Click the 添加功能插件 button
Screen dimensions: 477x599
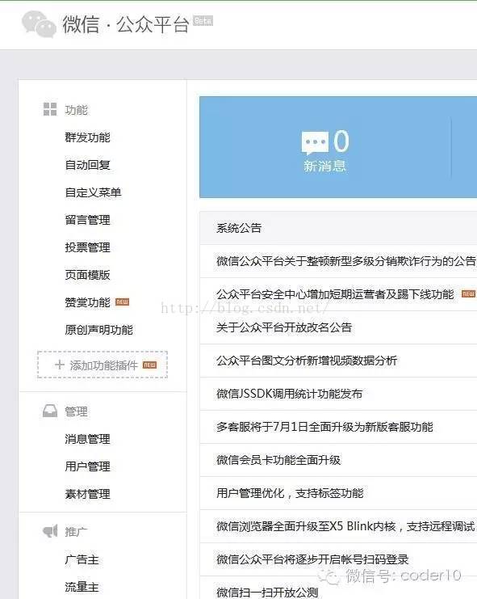tap(103, 365)
